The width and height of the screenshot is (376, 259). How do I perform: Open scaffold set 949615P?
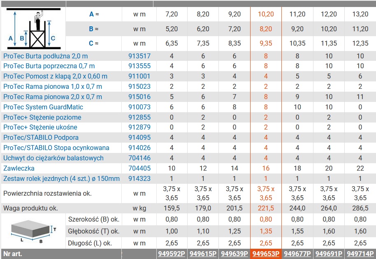point(203,254)
